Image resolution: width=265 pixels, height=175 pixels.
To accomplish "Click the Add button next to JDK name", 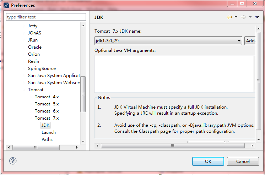I will coord(250,41).
